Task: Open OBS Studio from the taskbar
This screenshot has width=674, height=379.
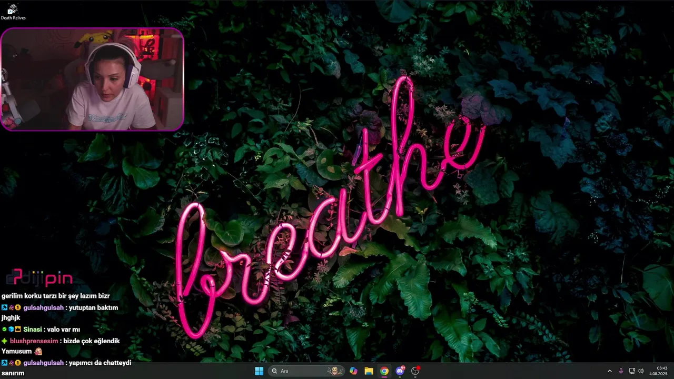Action: pyautogui.click(x=415, y=371)
